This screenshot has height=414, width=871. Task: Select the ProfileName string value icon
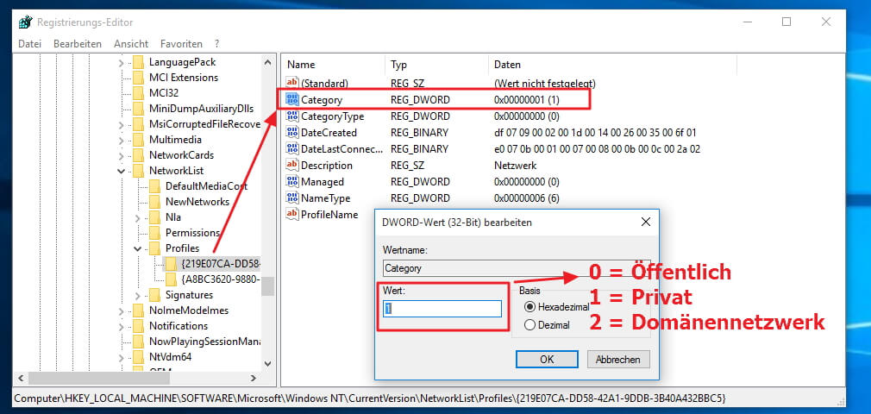292,214
